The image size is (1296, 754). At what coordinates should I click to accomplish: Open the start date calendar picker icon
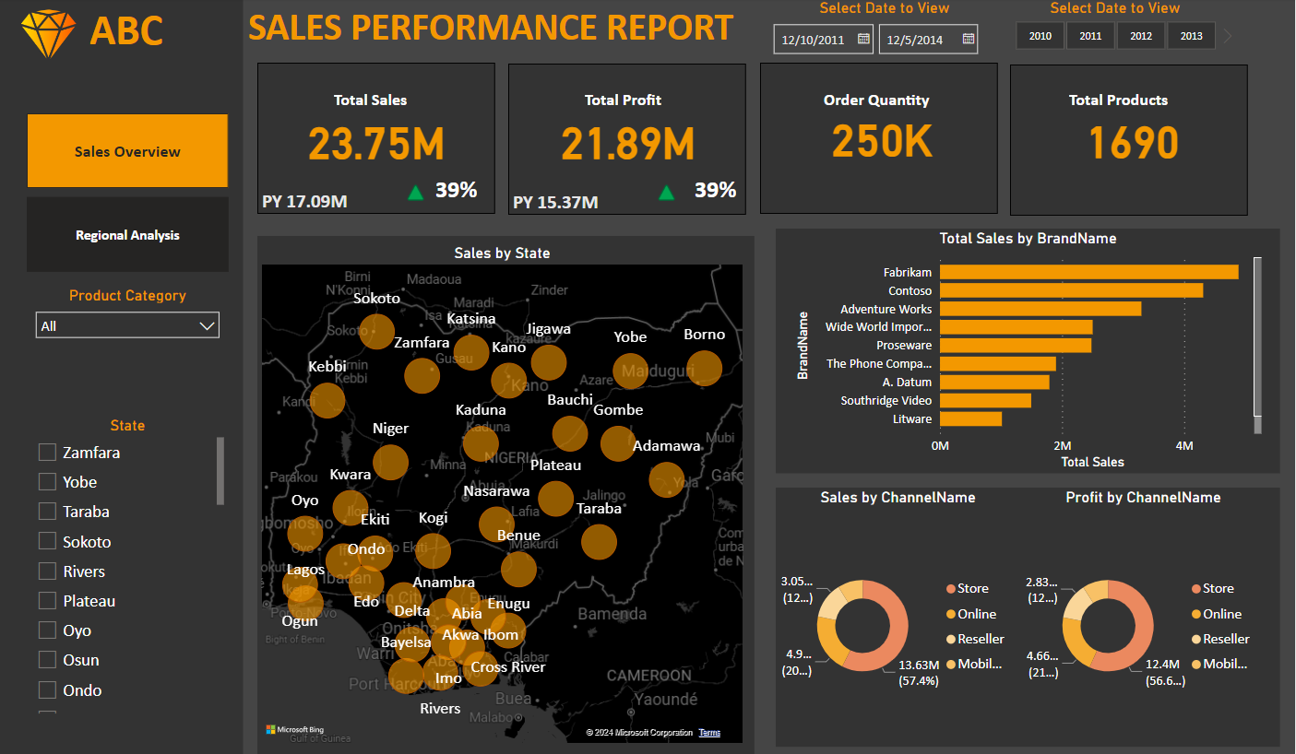pos(863,39)
